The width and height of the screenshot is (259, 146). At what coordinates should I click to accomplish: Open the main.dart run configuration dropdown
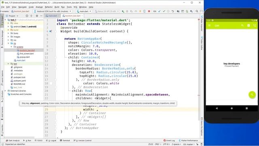tap(84, 11)
